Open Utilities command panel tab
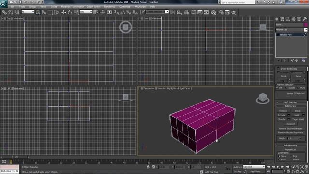Screen dimensions: 309x174 (305, 19)
